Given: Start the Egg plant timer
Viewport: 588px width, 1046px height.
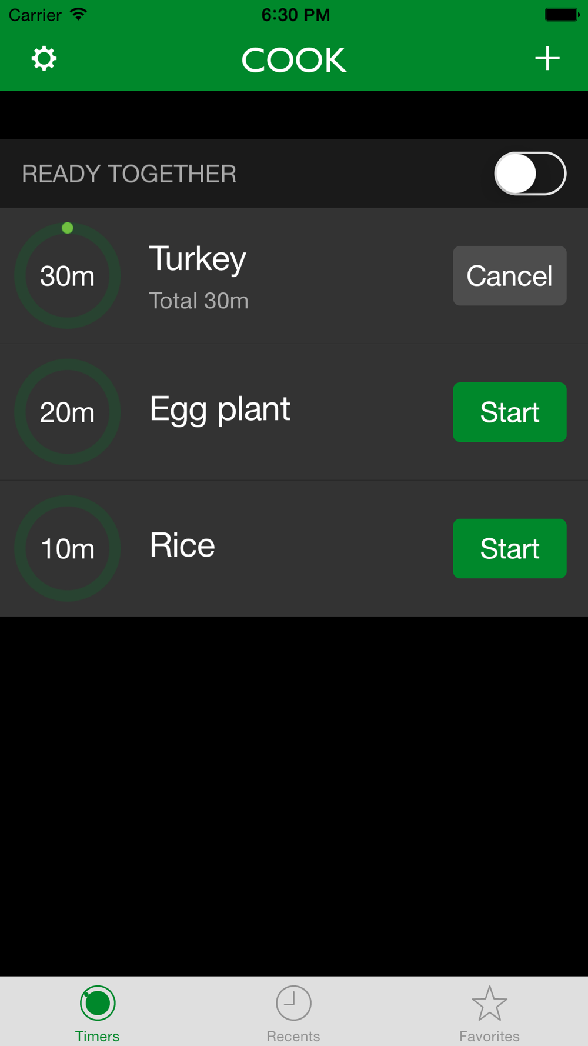Looking at the screenshot, I should pos(510,412).
